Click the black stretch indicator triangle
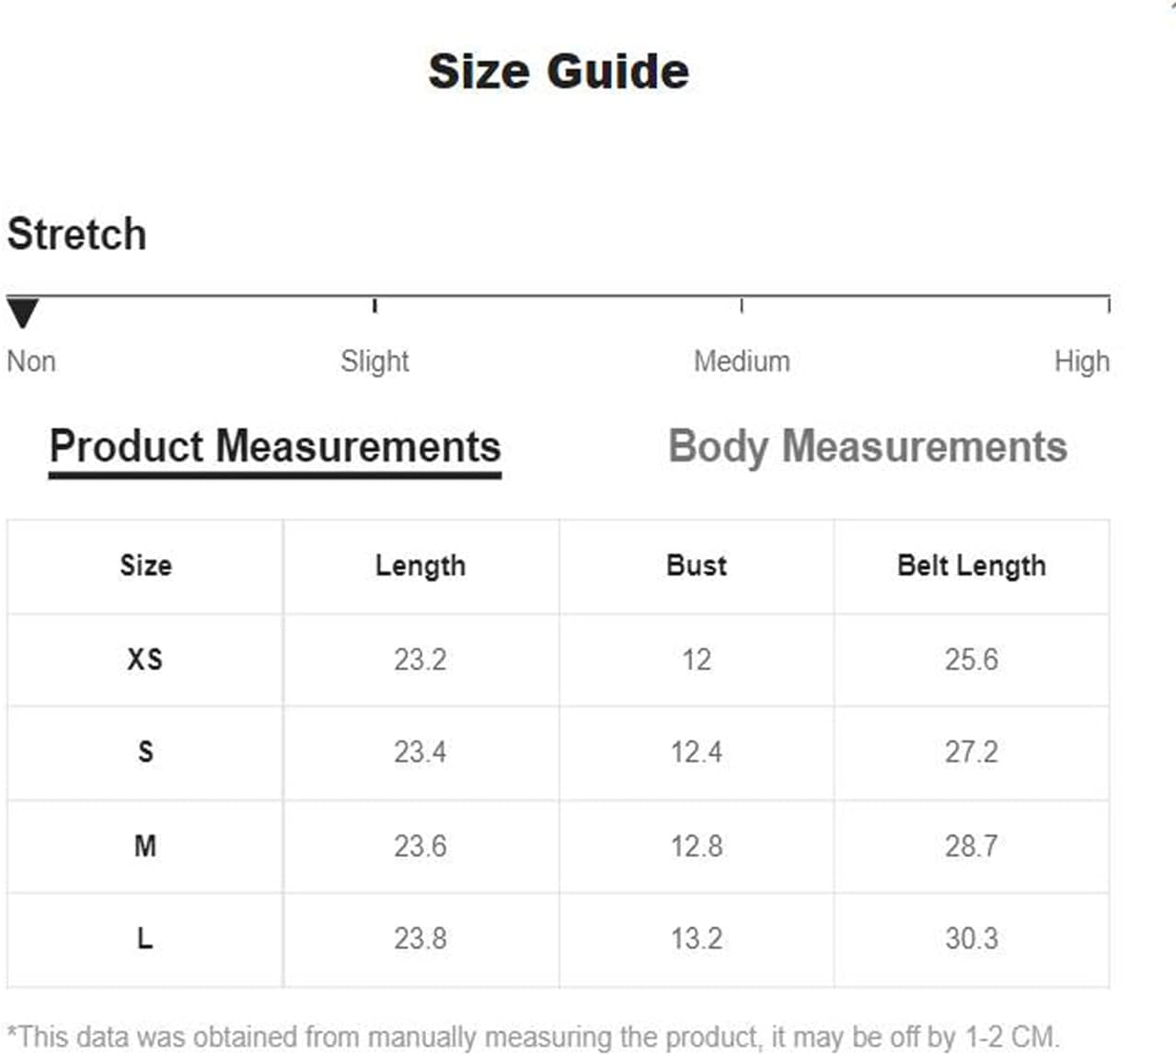1176x1056 pixels. pos(23,314)
